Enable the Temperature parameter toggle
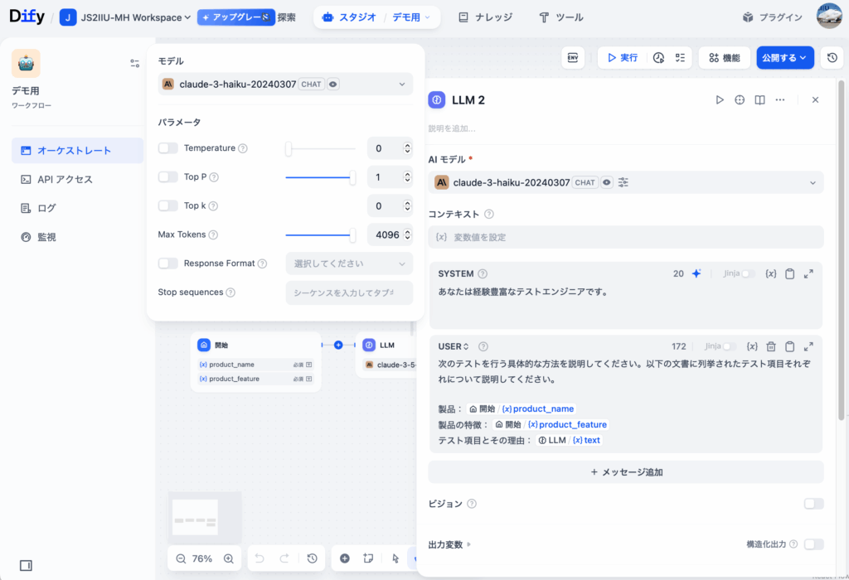This screenshot has width=849, height=580. [168, 148]
